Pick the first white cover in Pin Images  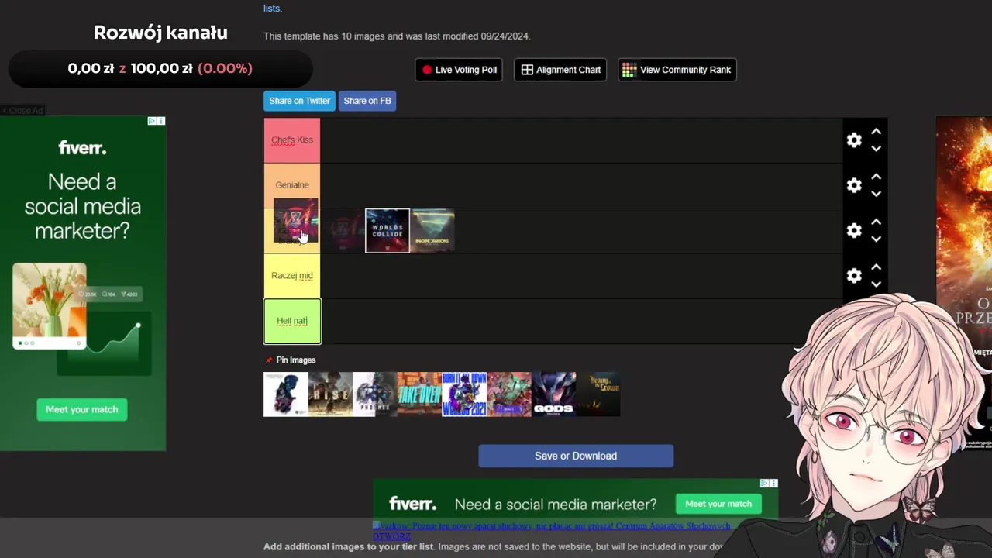tap(286, 394)
